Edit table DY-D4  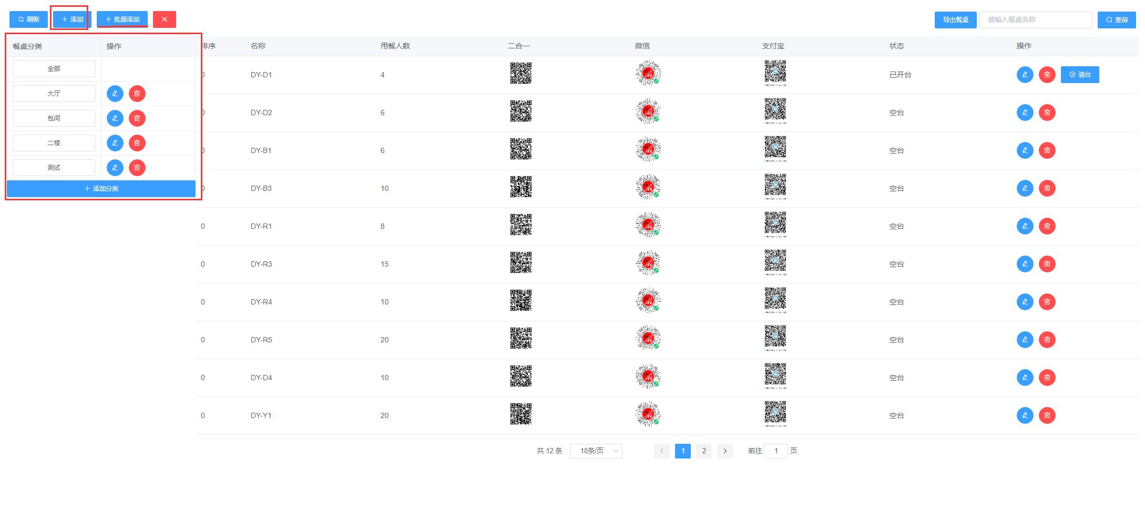point(1025,378)
